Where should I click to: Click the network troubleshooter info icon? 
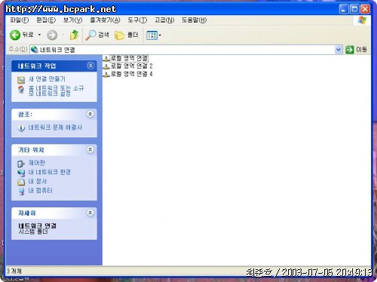(x=21, y=128)
